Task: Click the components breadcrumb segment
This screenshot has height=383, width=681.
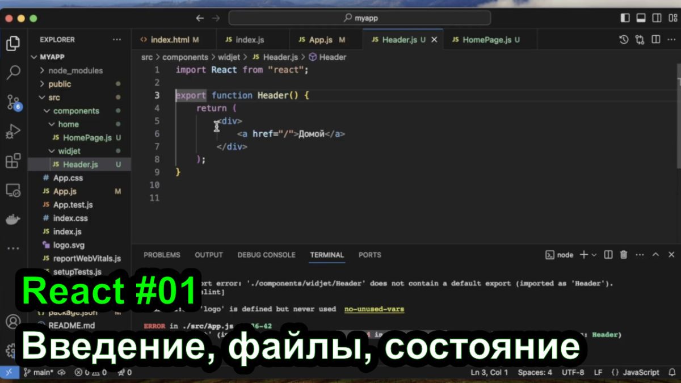Action: click(185, 57)
